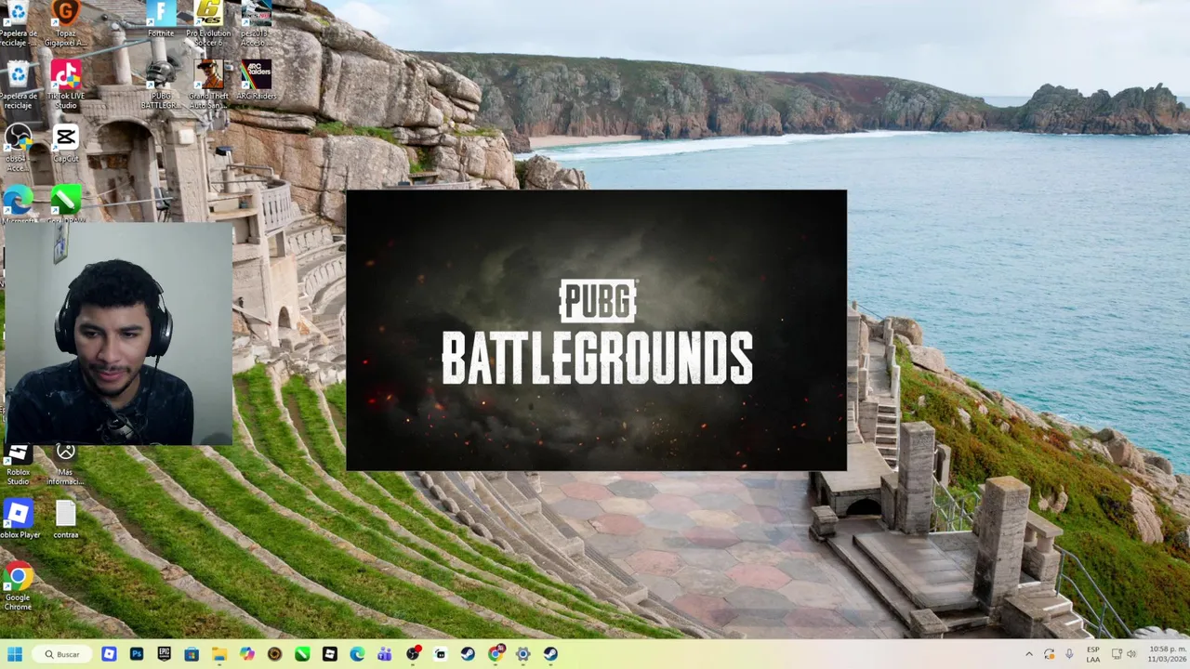
Task: Switch to OBS Studio on the taskbar
Action: coord(412,654)
